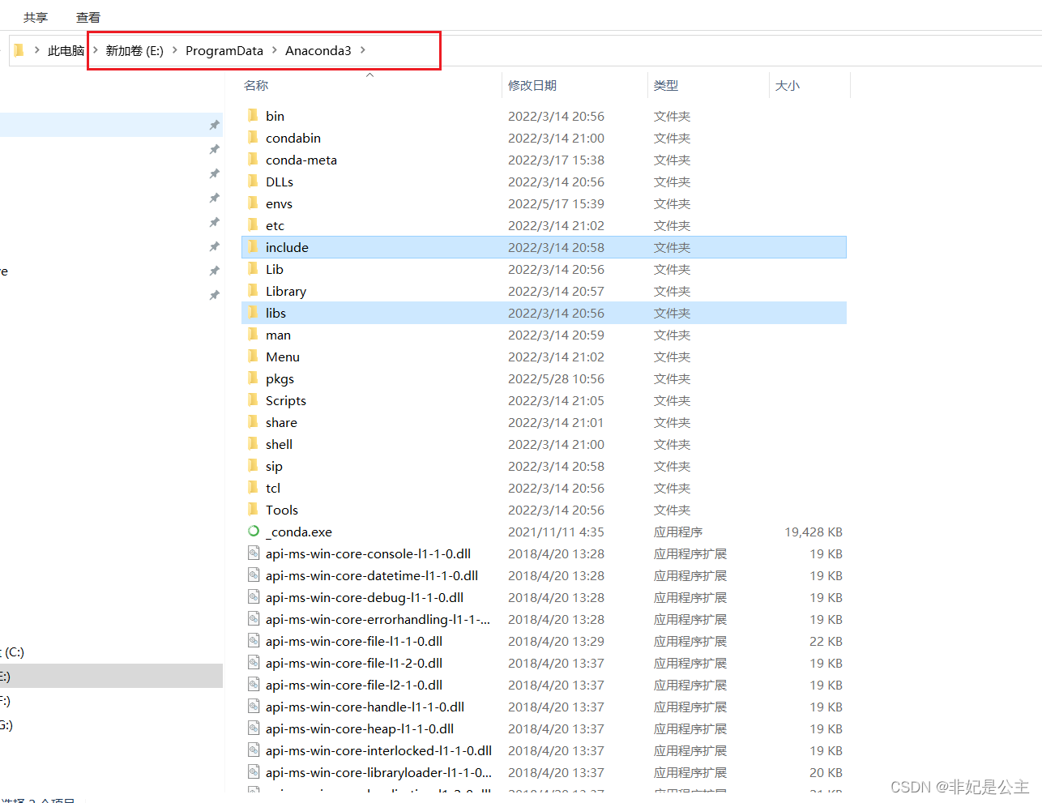Select the bin folder icon

[253, 115]
